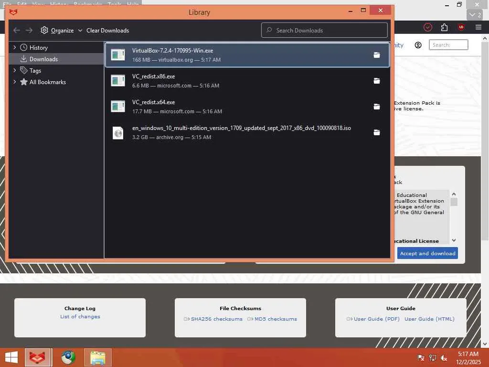Click the VC_redist.x86.exe file icon

(118, 81)
